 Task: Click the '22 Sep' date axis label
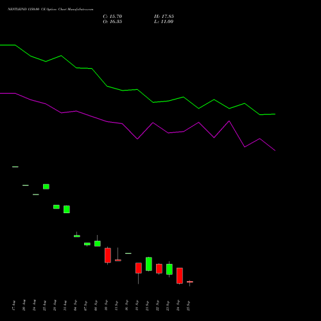(x=158, y=306)
